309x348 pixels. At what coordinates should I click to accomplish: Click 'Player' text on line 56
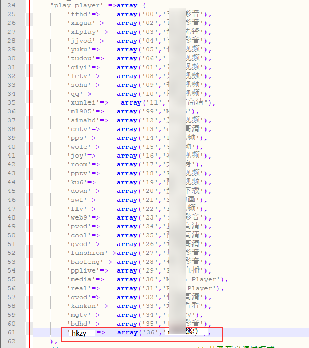click(200, 289)
